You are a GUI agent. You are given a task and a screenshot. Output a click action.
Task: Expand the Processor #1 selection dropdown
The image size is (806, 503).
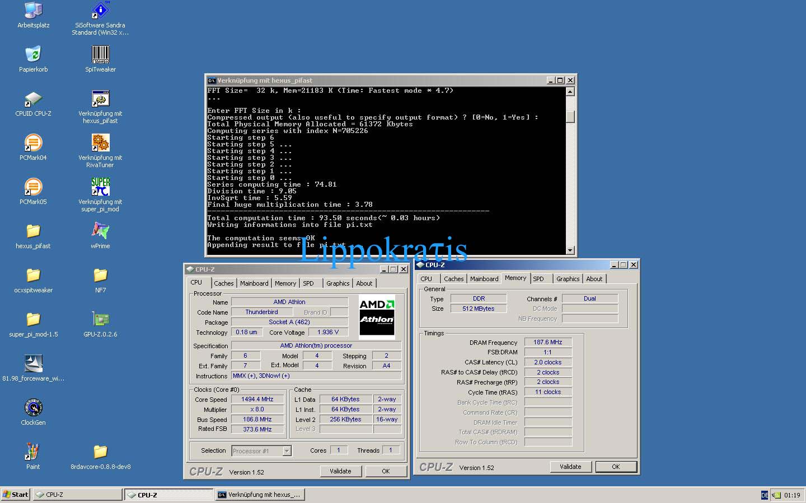click(x=287, y=451)
